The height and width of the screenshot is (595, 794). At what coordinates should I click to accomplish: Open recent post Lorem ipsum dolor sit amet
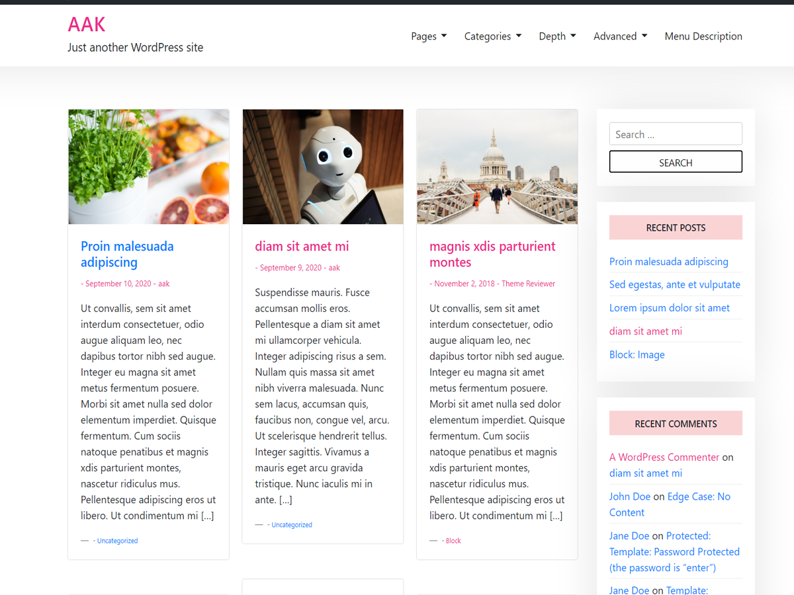(670, 308)
